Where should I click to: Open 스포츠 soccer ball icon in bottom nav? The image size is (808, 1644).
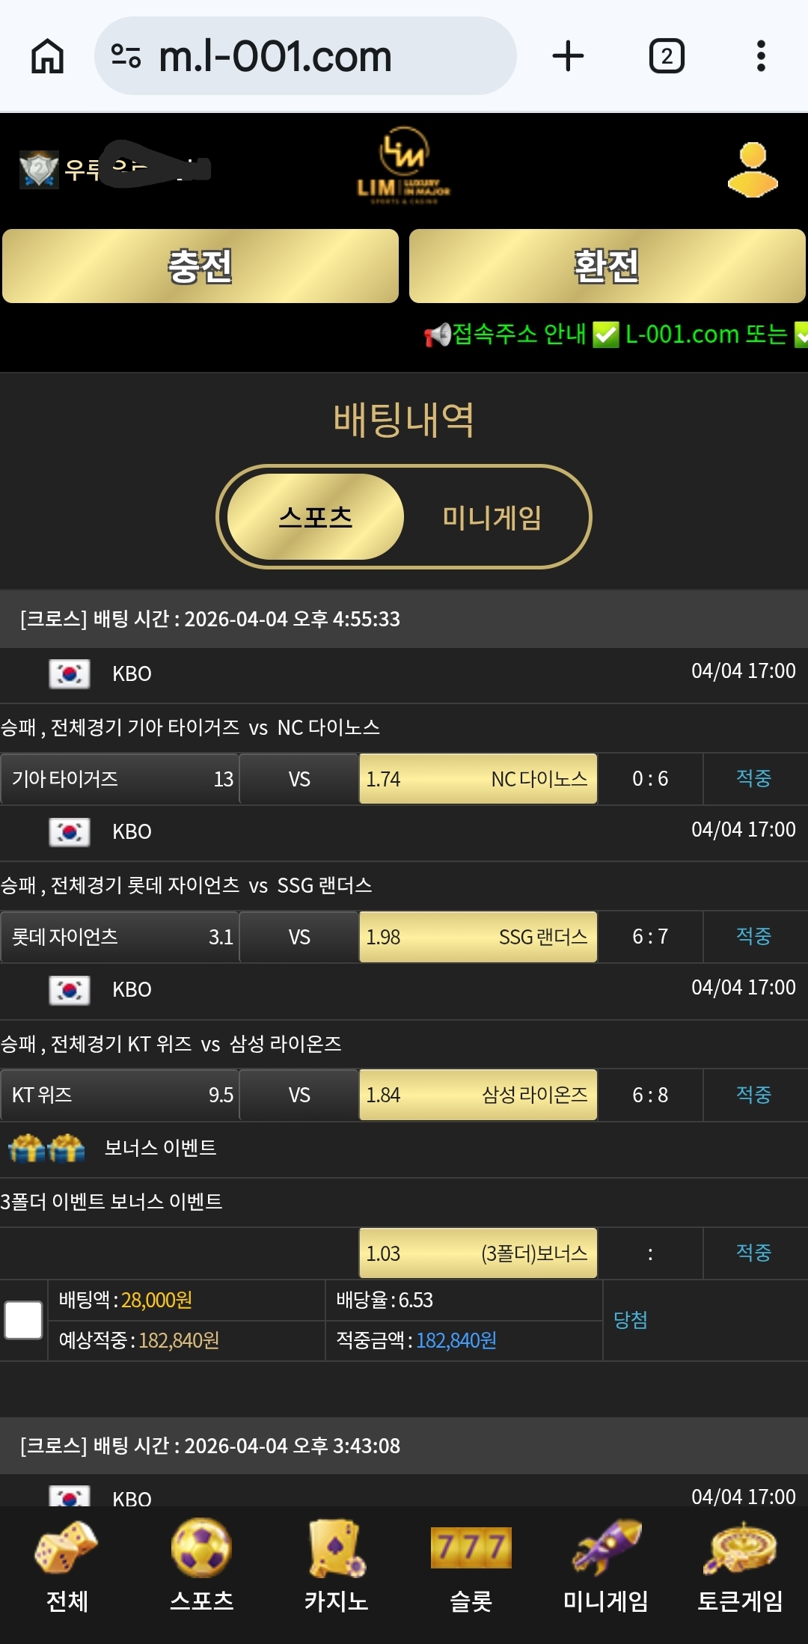201,1567
